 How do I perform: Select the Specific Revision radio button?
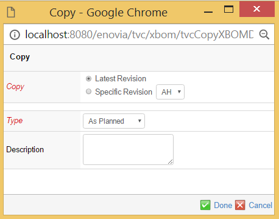click(88, 92)
